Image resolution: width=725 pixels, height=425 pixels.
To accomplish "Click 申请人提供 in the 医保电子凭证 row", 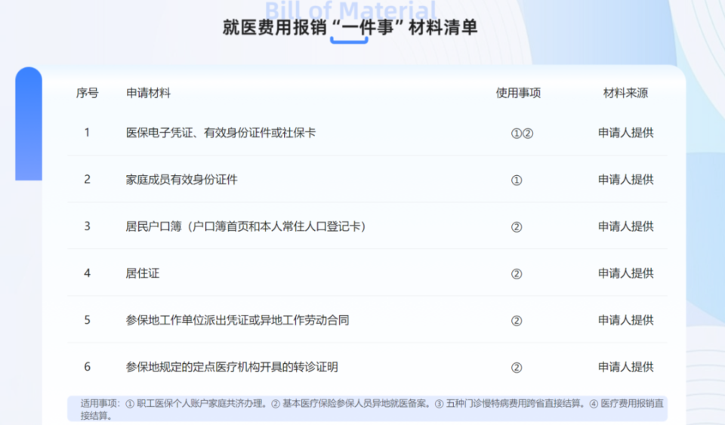I will point(625,133).
